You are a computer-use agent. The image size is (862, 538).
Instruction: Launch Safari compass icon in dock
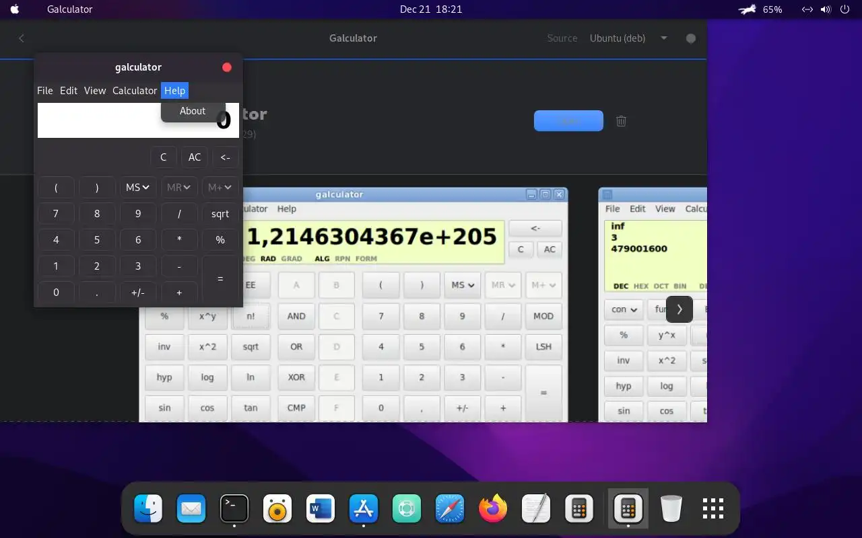click(x=450, y=509)
